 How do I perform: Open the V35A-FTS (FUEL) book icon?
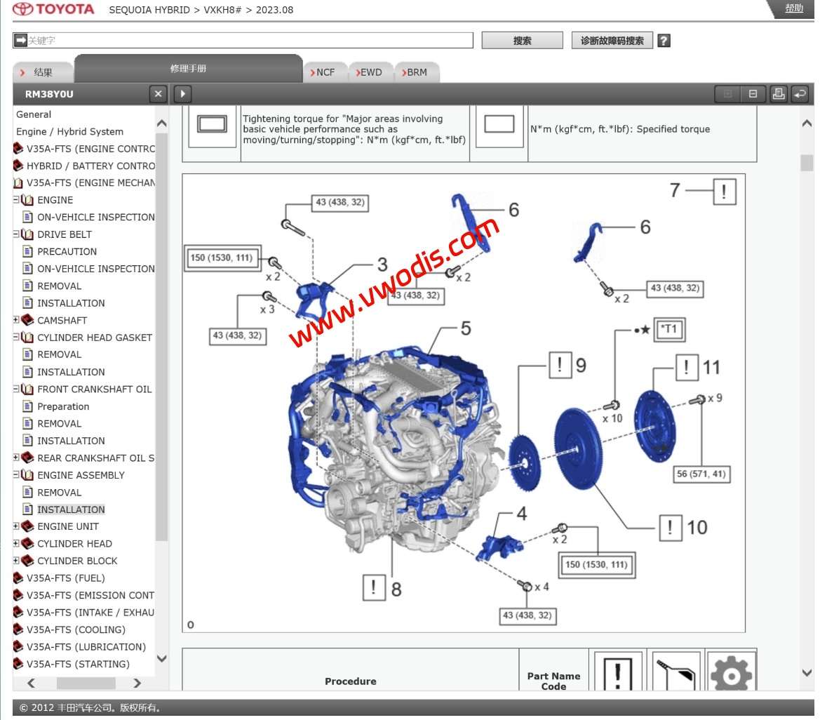tap(18, 578)
